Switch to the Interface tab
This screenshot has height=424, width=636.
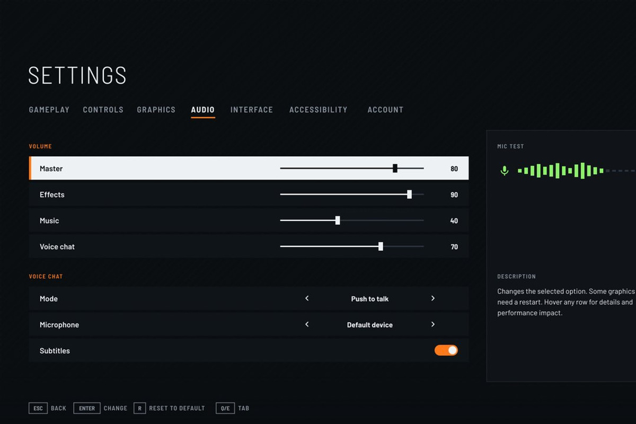point(252,110)
